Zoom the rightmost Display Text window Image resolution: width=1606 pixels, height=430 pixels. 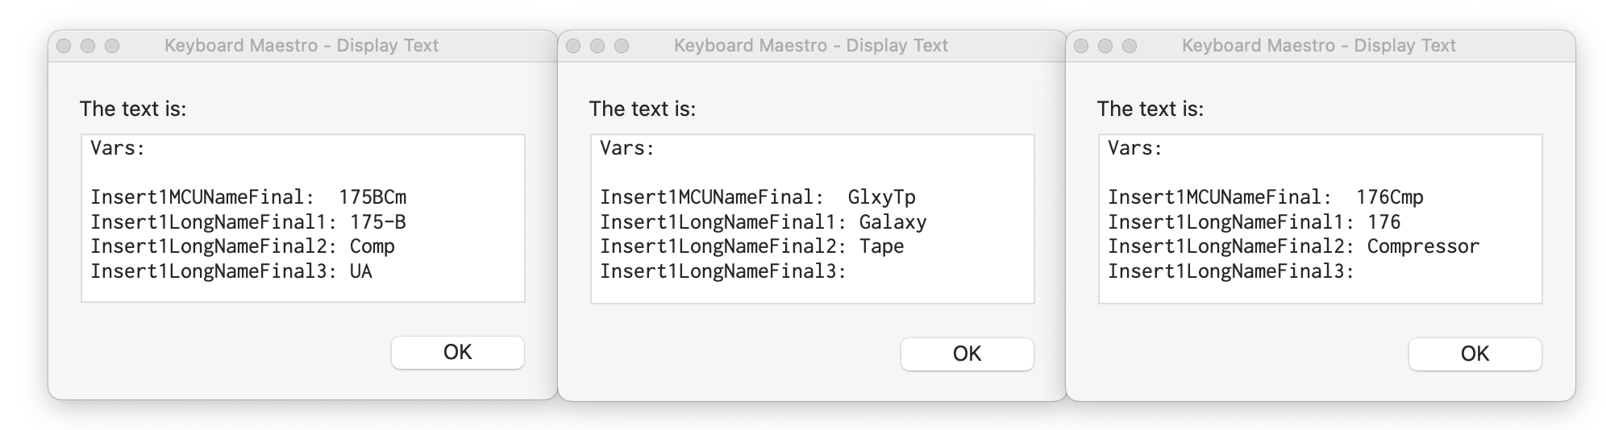(1130, 46)
